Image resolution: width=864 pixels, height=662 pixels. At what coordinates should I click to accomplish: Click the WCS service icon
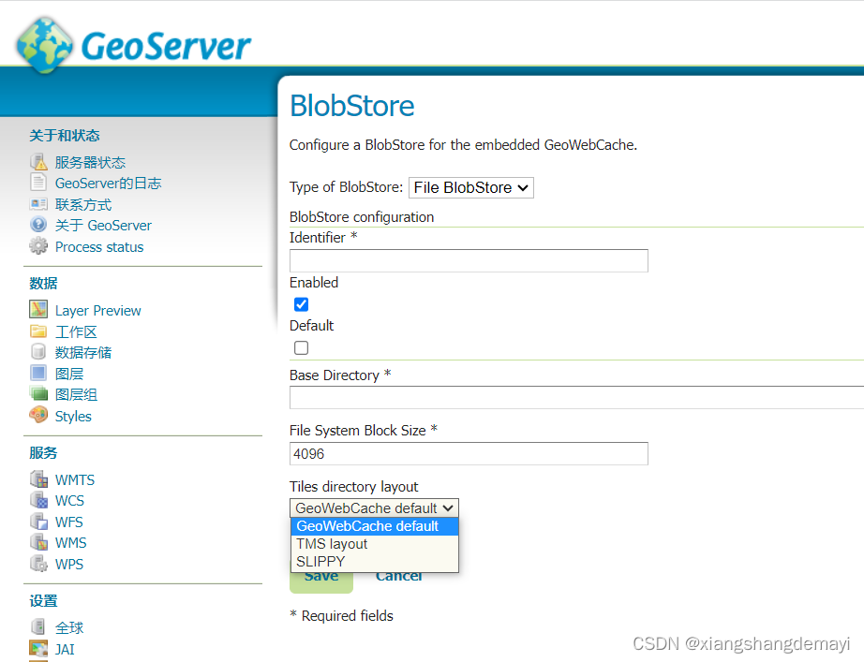[x=38, y=500]
